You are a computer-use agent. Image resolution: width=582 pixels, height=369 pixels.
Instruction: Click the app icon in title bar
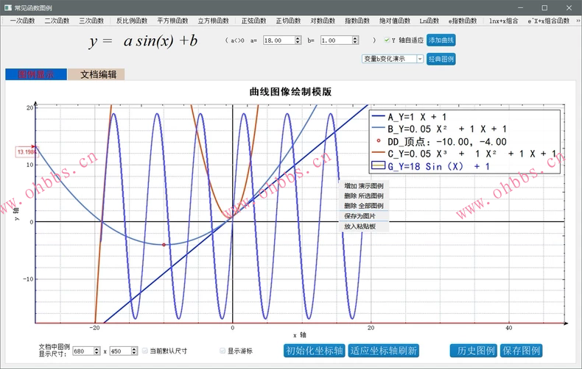point(7,7)
